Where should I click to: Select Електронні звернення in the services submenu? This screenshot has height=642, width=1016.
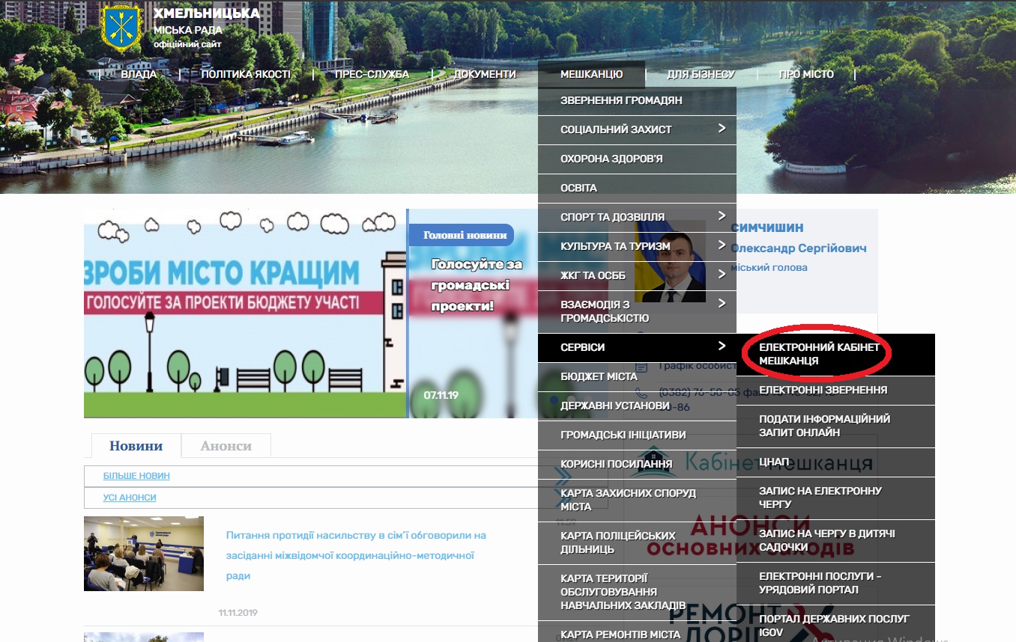[823, 390]
